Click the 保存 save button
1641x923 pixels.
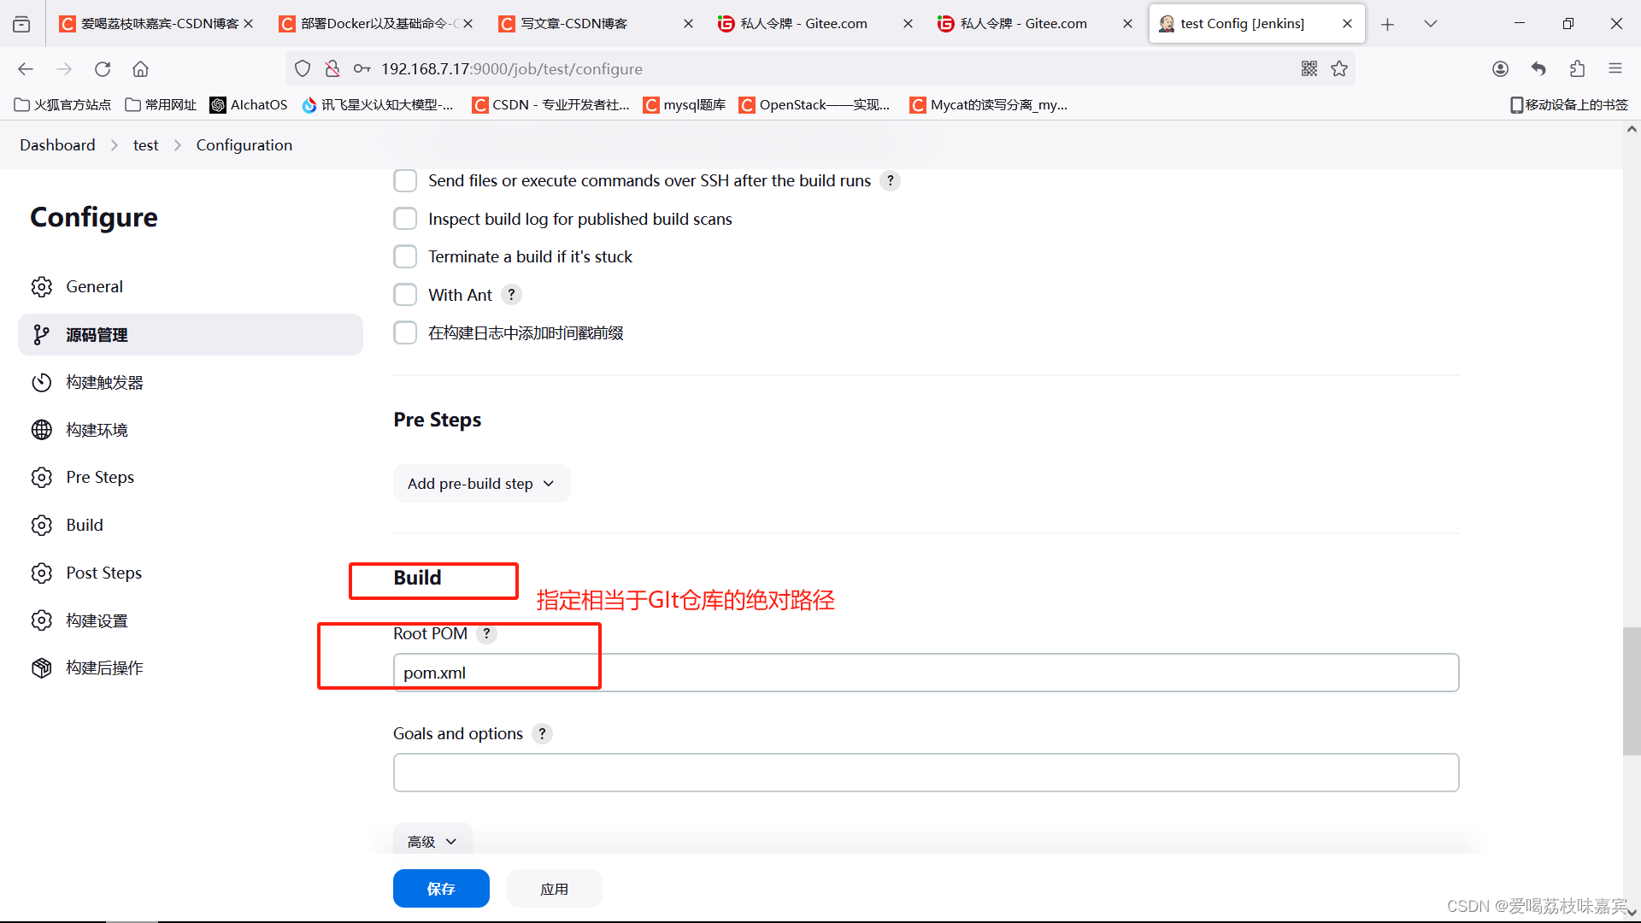441,889
